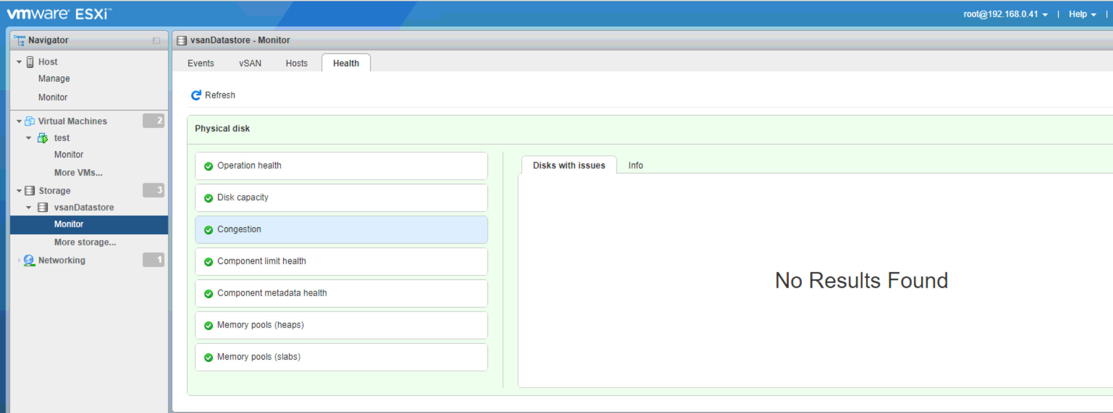Switch to the Info tab
Screen dimensions: 1113x413
tap(635, 165)
